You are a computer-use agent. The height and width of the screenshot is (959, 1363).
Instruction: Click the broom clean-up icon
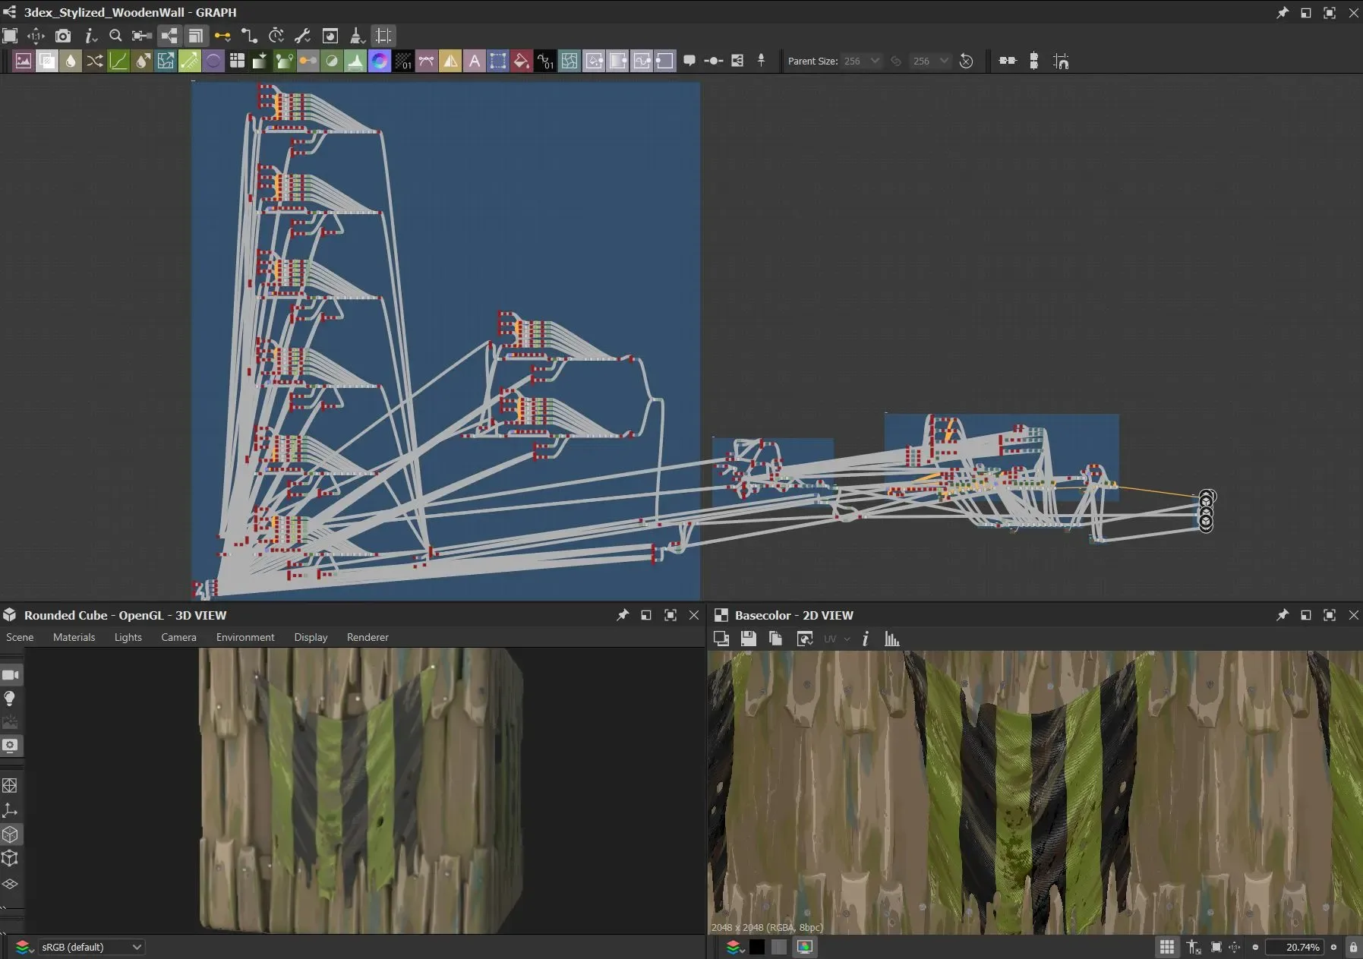[357, 36]
